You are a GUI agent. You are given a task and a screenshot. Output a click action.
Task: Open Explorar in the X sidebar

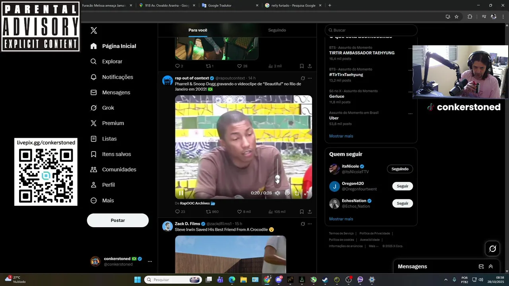tap(107, 62)
